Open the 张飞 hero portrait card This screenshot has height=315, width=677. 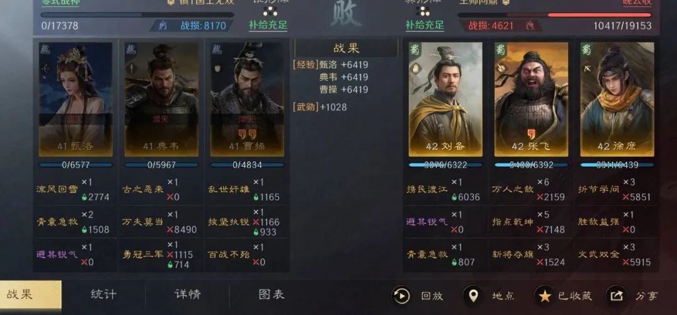click(x=532, y=99)
